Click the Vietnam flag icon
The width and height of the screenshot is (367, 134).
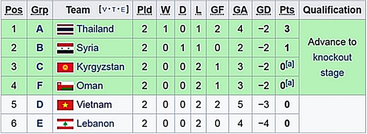pos(65,105)
